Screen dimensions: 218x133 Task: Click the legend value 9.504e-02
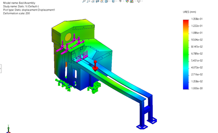point(197,40)
